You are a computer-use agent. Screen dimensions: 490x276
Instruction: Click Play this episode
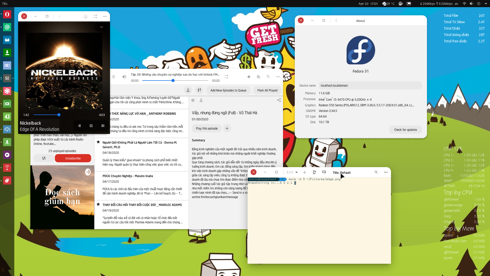pos(207,128)
